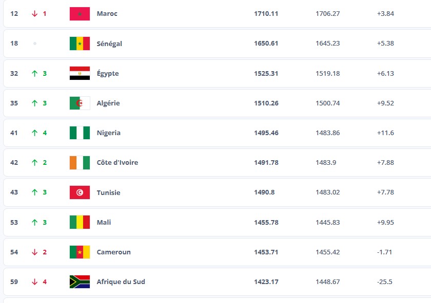
Task: Click the green up arrow beside Égypte
Action: coord(34,73)
